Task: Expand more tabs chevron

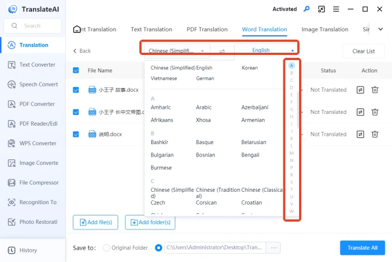Action: (380, 29)
